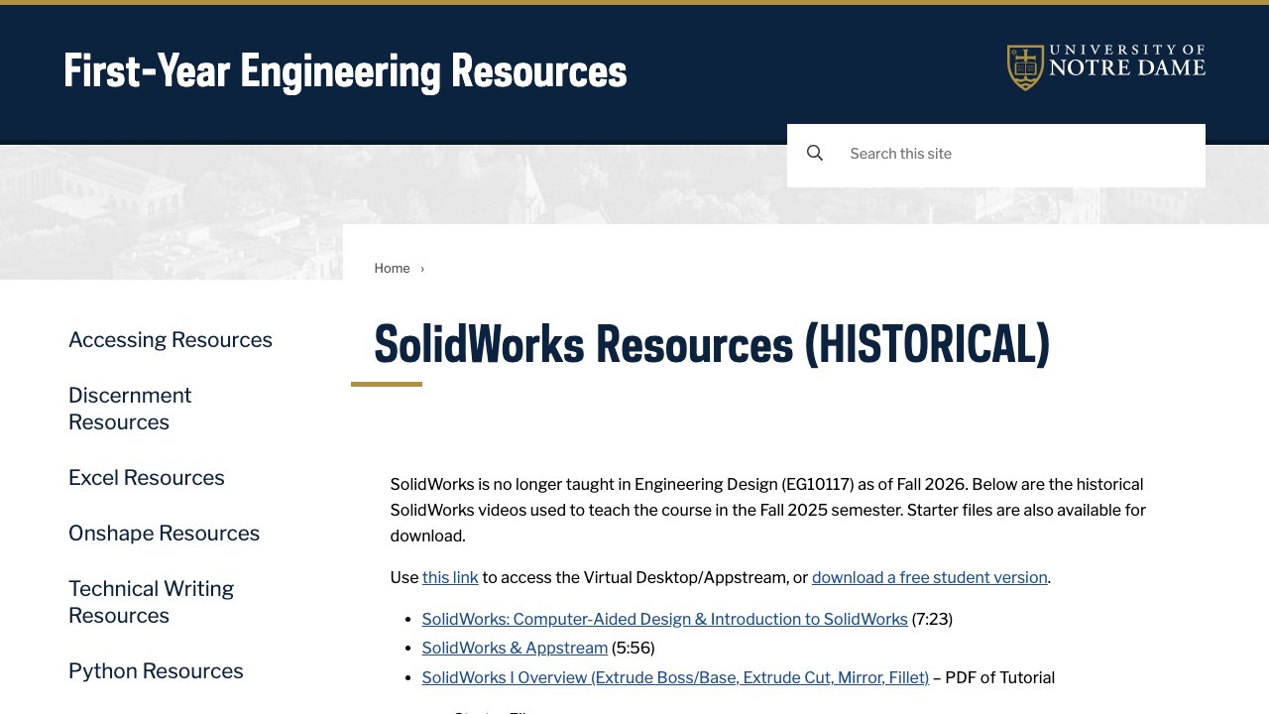
Task: Click the SolidWorks Resources (HISTORICAL) heading
Action: 712,344
